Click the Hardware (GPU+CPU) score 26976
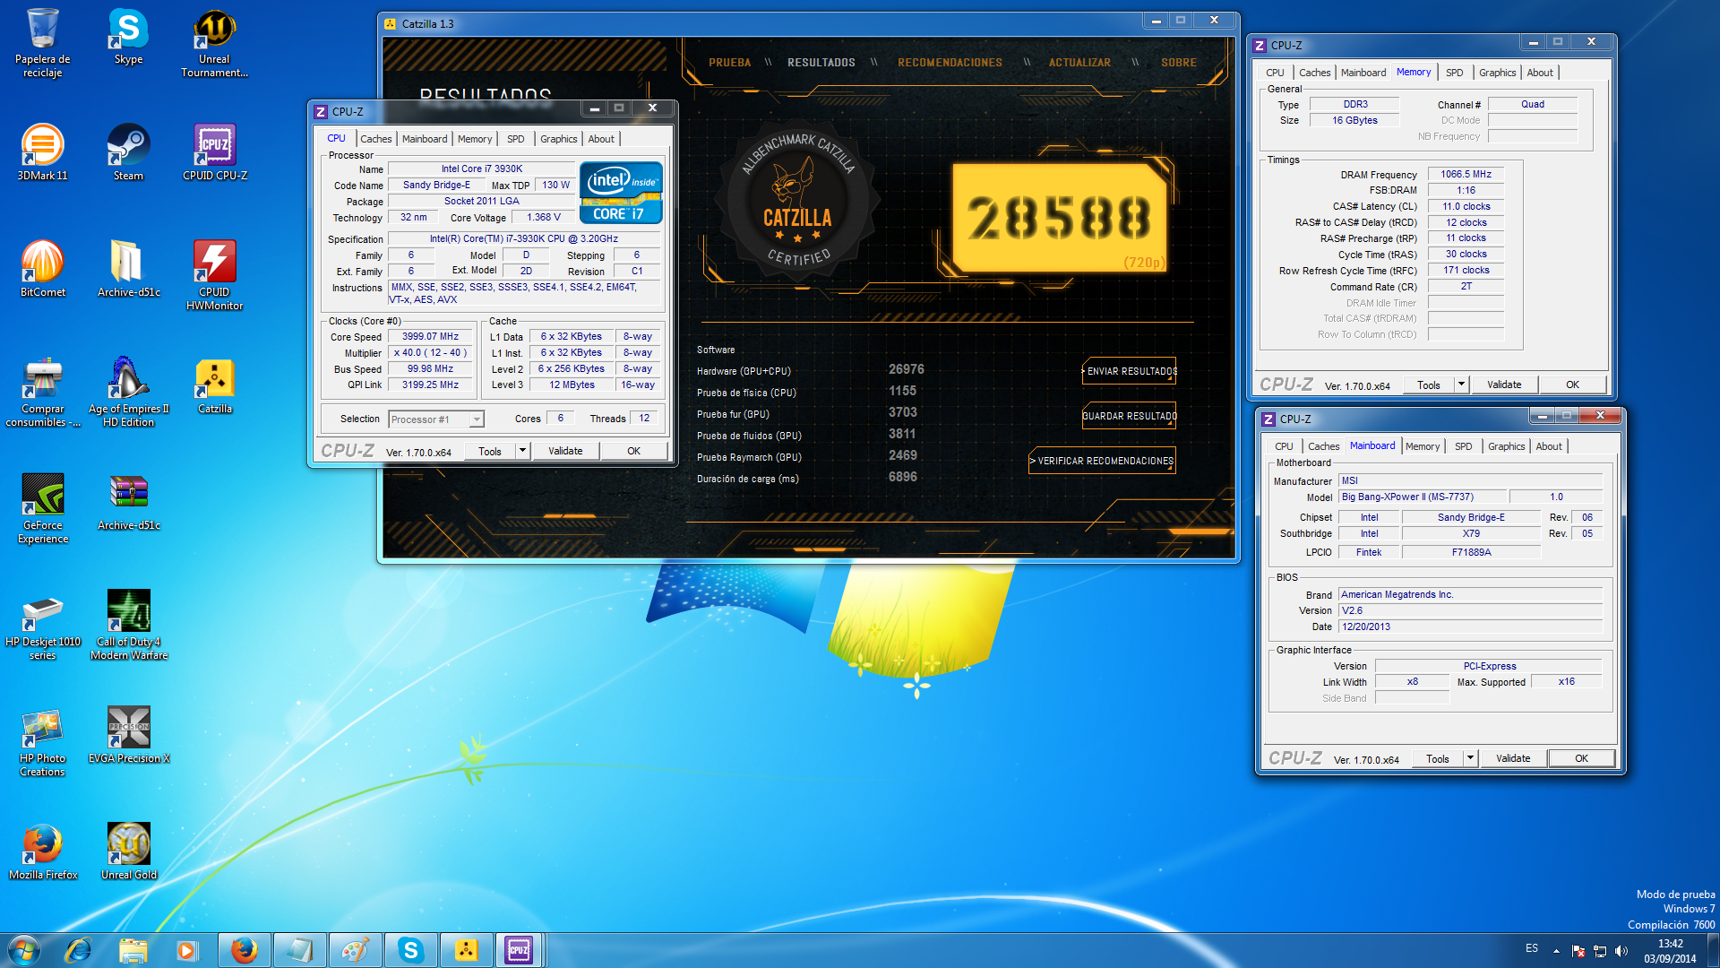 click(x=906, y=369)
